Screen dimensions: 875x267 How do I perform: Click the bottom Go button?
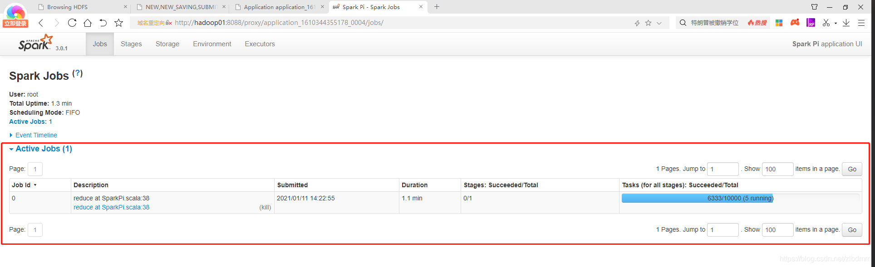click(x=852, y=230)
